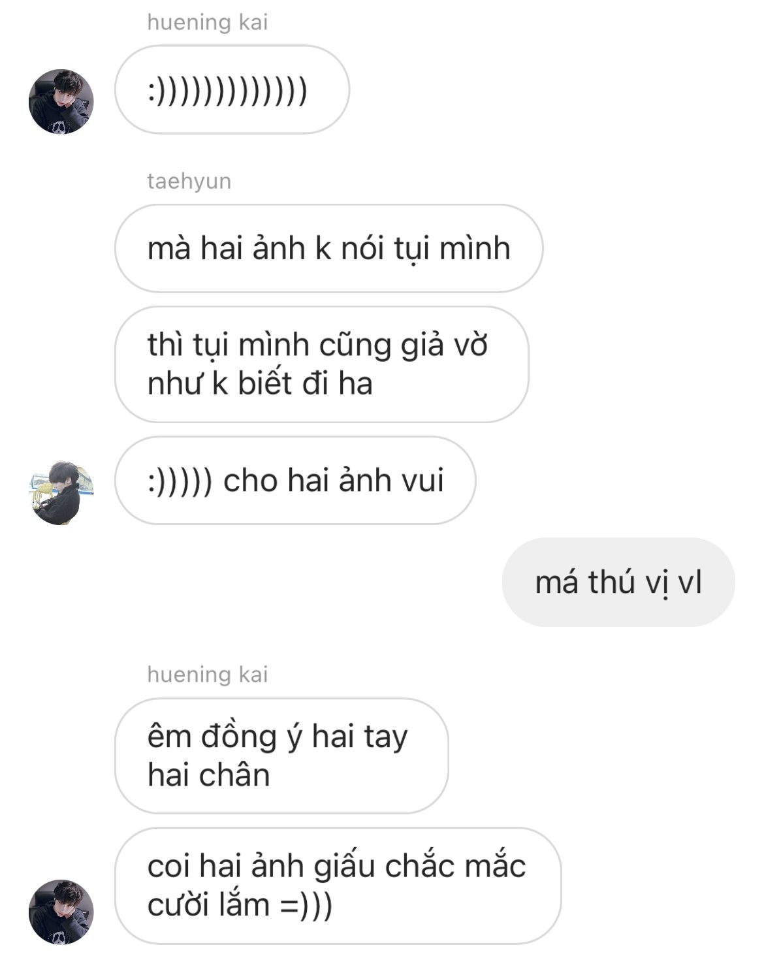The image size is (764, 960).
Task: Tap the top 'huening kai' sender name
Action: coord(208,22)
